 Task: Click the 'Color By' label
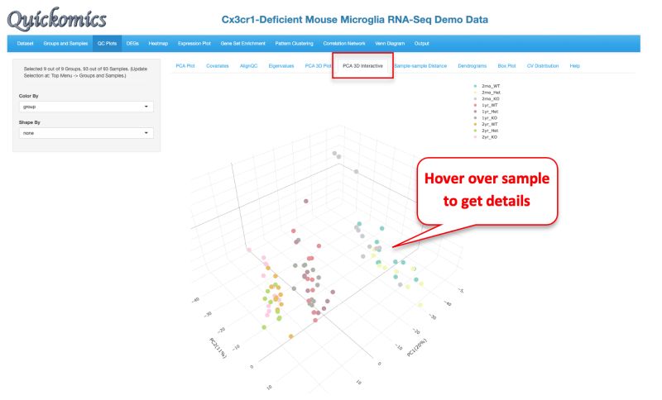29,96
